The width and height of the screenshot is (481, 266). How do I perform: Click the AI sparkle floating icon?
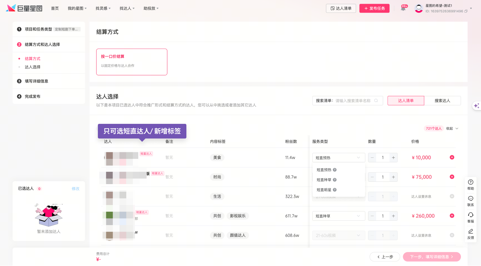(x=477, y=106)
